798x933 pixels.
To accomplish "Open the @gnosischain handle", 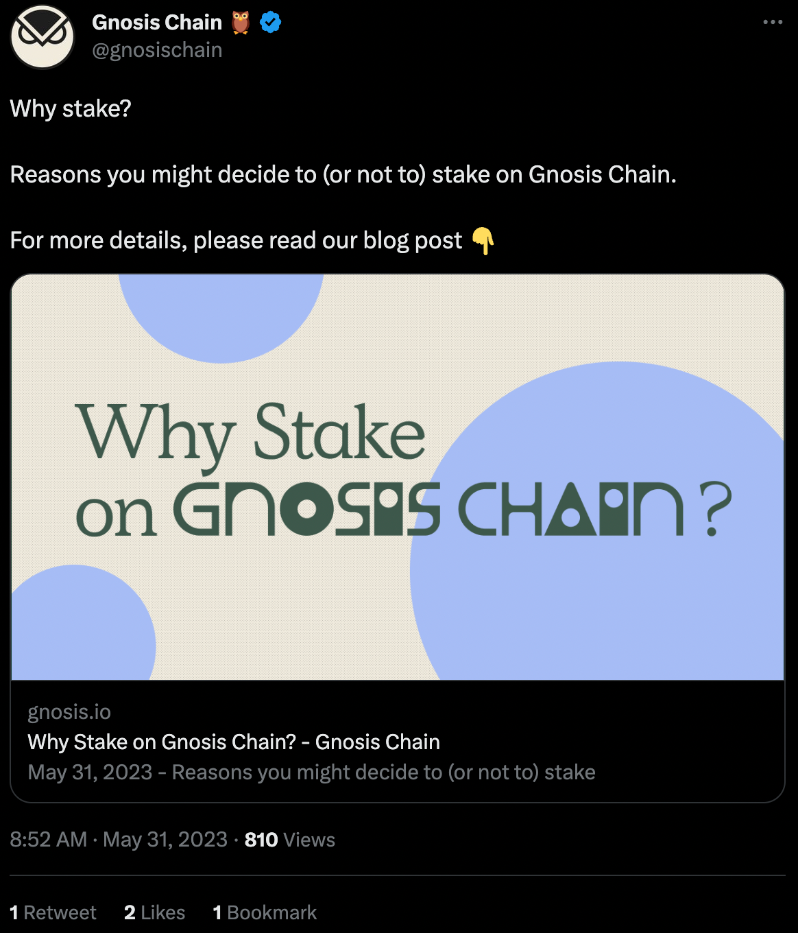I will (157, 50).
